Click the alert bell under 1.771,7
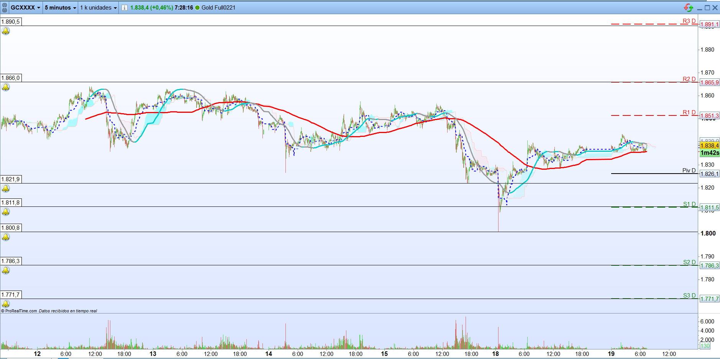Image resolution: width=720 pixels, height=359 pixels. [x=6, y=304]
